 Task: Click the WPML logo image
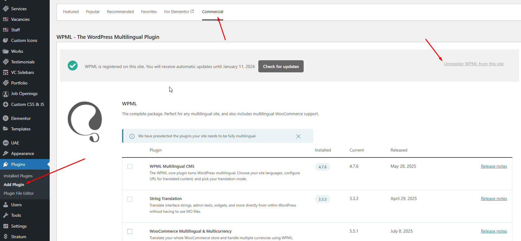[x=85, y=122]
